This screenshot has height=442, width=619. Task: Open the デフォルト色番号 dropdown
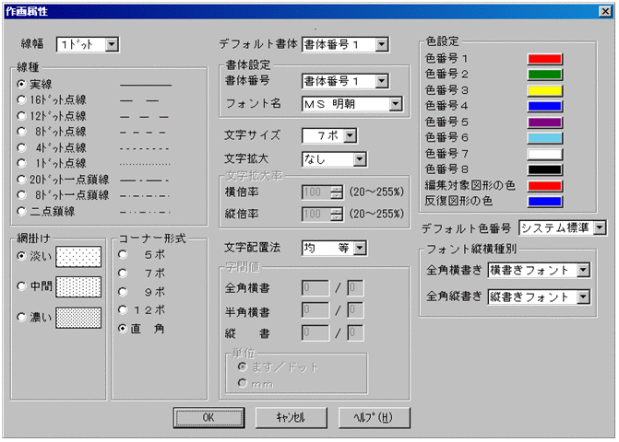pos(600,227)
